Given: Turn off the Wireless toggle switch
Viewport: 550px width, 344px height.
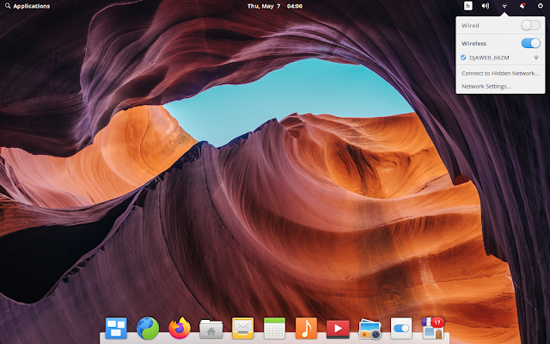Looking at the screenshot, I should (x=530, y=43).
